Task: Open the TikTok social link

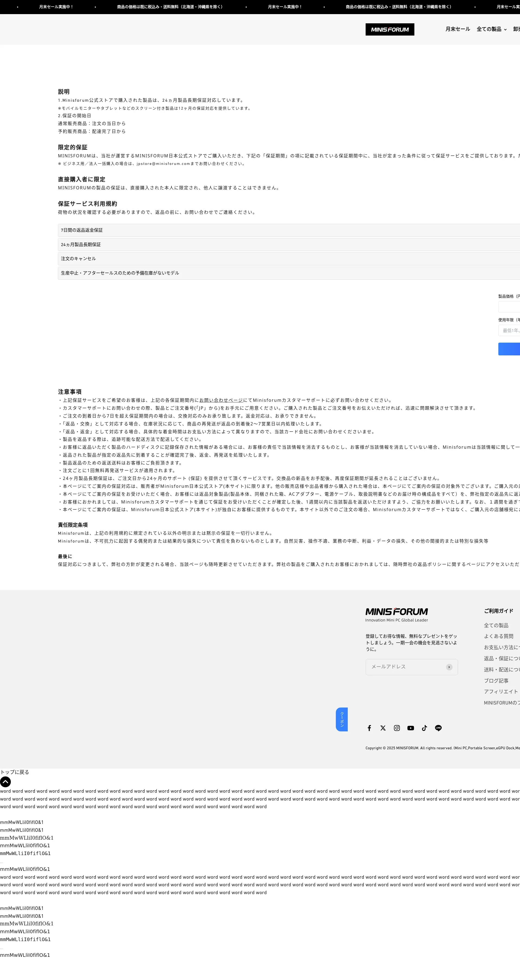Action: [x=424, y=728]
